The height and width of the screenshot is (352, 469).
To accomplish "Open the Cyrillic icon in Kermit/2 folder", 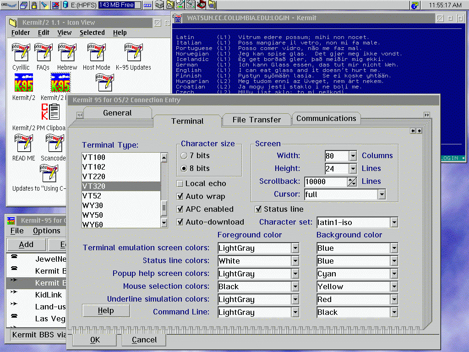I will pyautogui.click(x=21, y=53).
